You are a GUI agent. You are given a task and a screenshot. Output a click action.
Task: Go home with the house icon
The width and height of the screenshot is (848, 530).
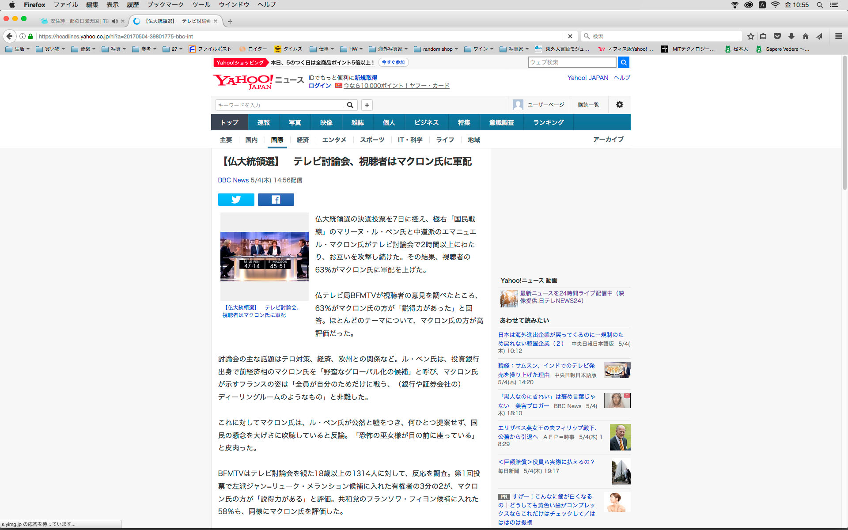coord(806,36)
